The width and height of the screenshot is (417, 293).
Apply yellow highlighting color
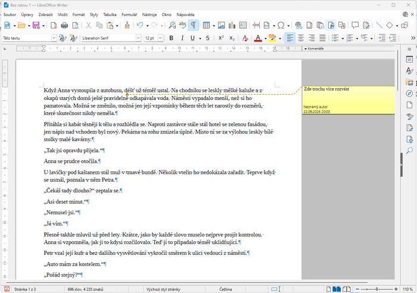[272, 38]
